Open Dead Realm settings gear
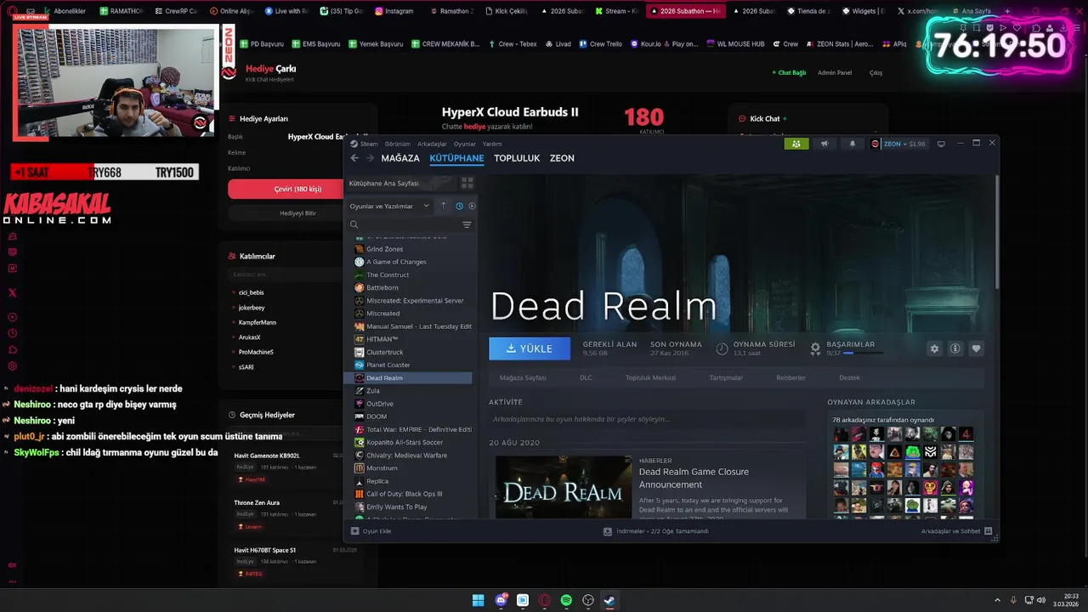The image size is (1088, 612). tap(935, 348)
